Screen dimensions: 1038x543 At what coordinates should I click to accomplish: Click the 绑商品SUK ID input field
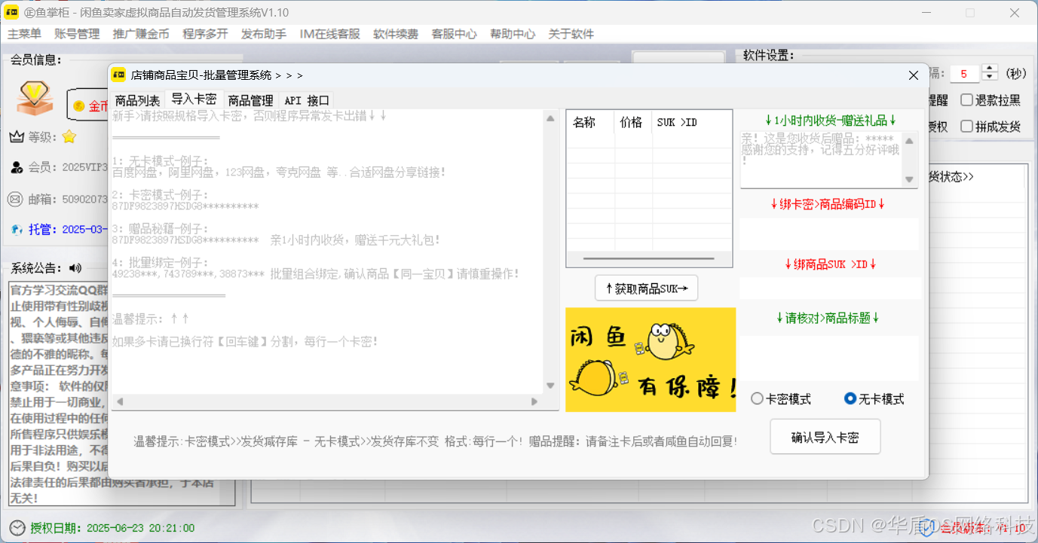coord(829,288)
